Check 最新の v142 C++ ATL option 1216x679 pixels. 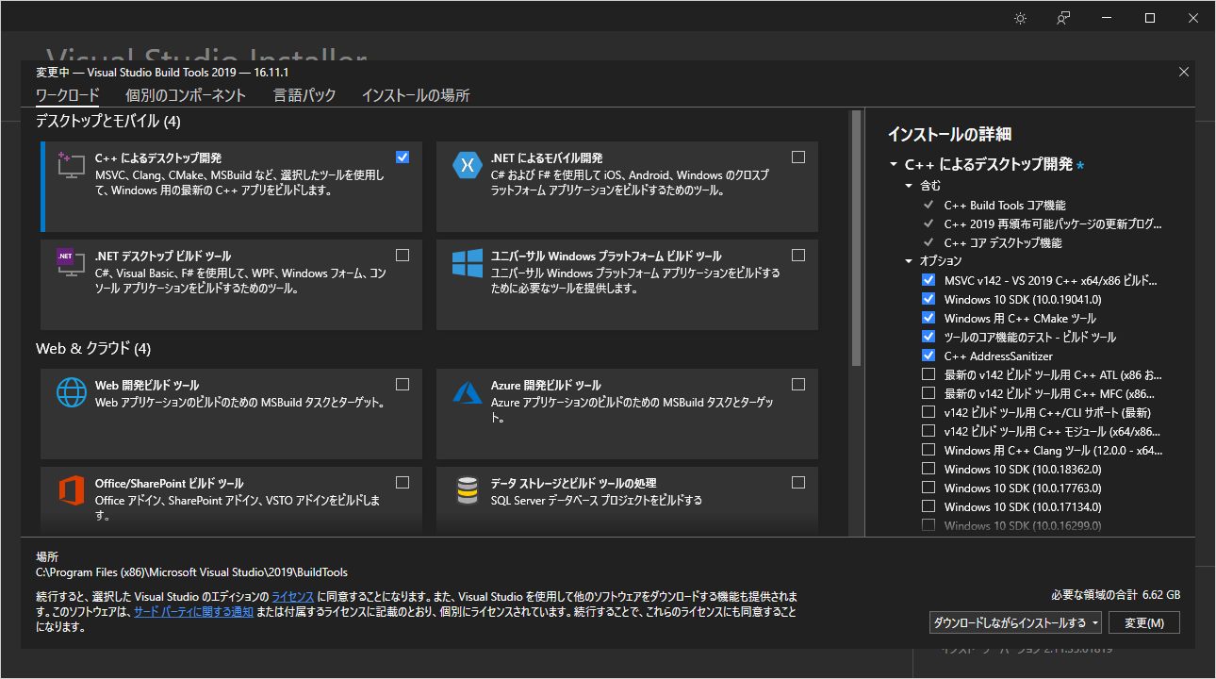[928, 374]
